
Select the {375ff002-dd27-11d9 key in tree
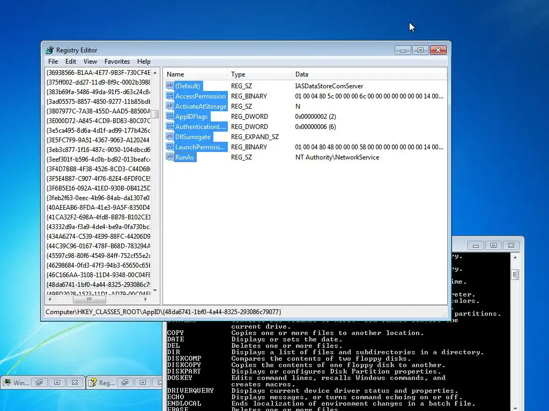98,82
